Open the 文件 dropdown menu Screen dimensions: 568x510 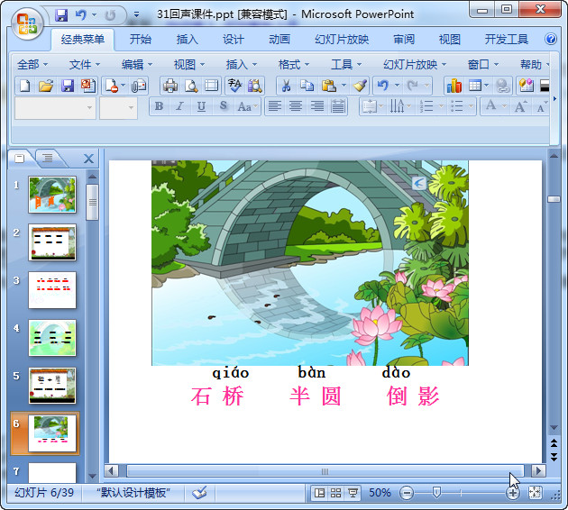tap(85, 65)
